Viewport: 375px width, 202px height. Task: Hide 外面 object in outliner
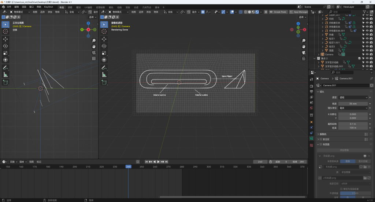[x=367, y=34]
